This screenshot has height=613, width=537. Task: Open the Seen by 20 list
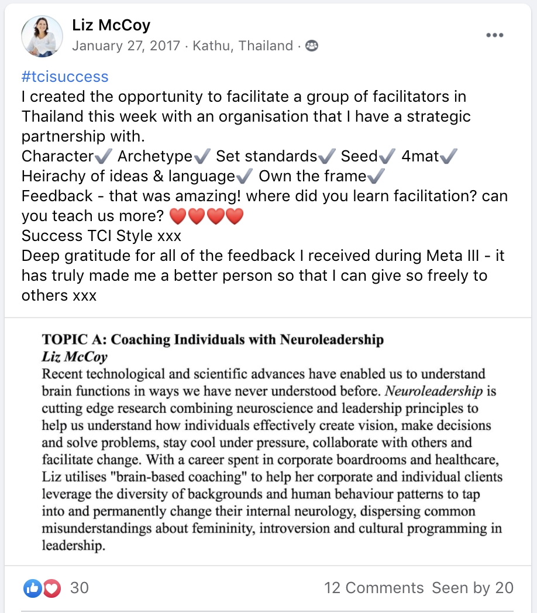(473, 588)
